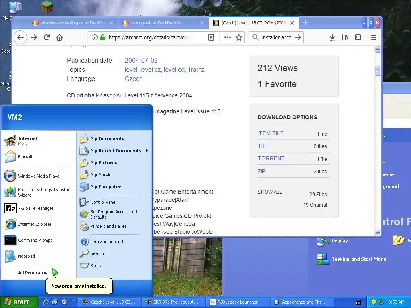Open the Trainz topic link

(196, 70)
